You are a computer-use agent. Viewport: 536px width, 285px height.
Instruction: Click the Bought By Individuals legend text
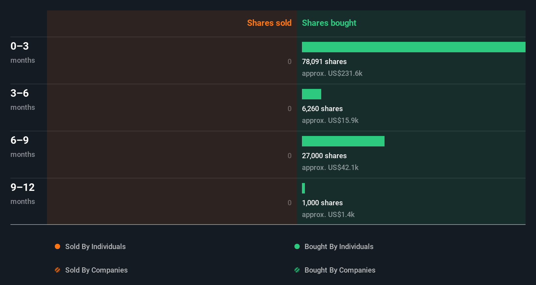click(339, 246)
